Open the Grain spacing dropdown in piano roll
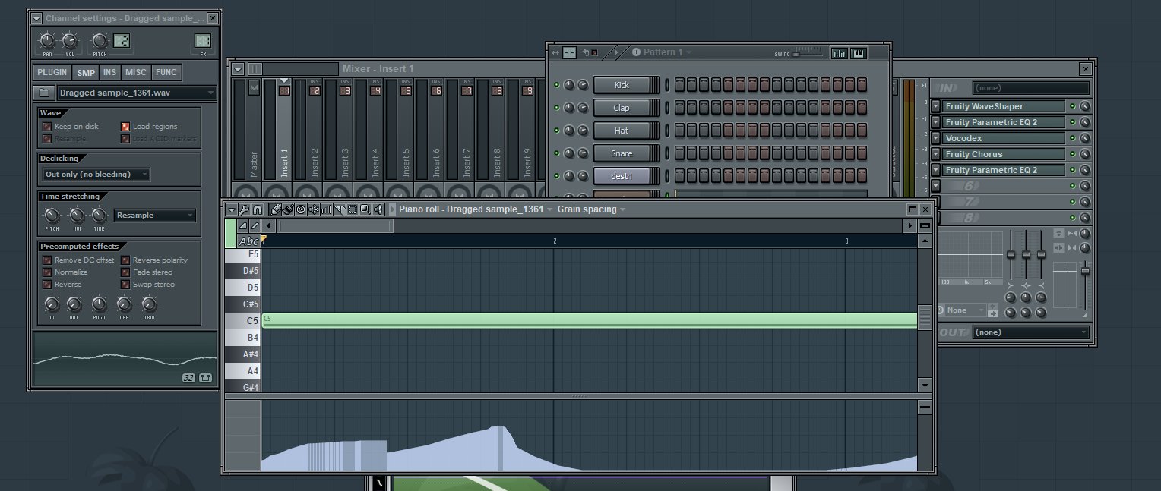The image size is (1161, 491). pos(591,209)
